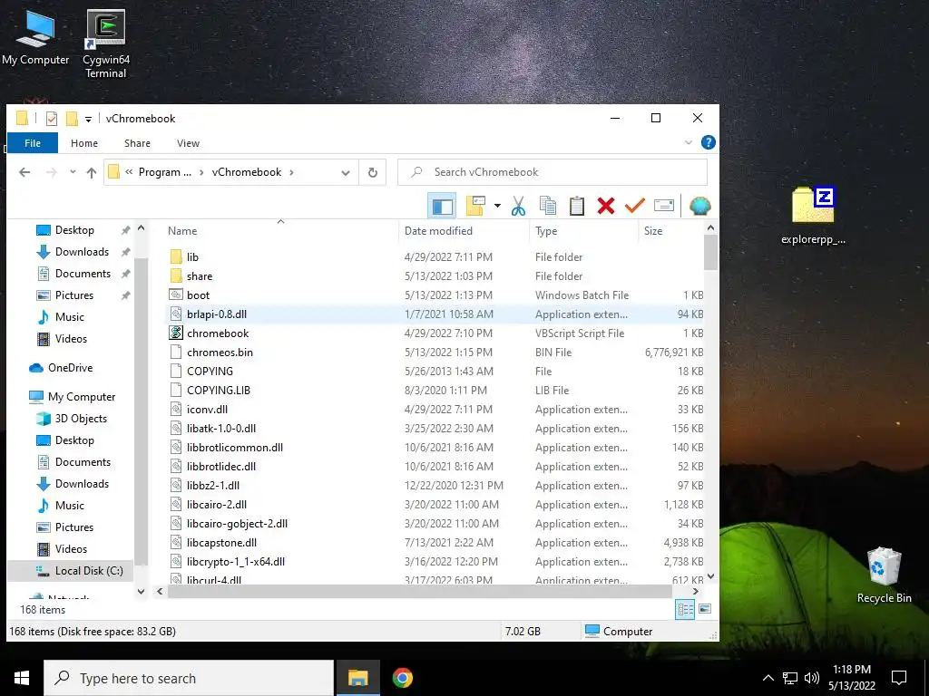Sort by the Type column header
Image resolution: width=929 pixels, height=696 pixels.
pyautogui.click(x=584, y=231)
